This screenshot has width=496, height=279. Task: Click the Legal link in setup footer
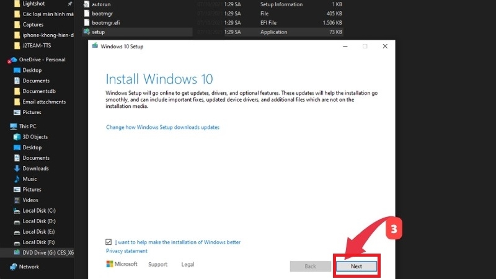tap(187, 265)
